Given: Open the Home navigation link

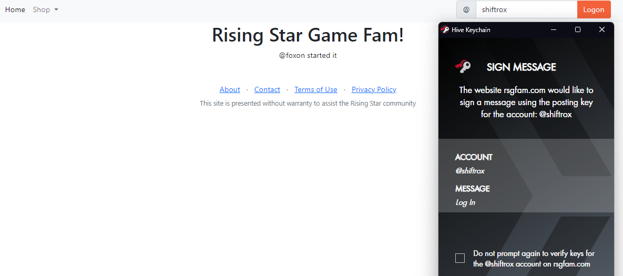Looking at the screenshot, I should (15, 9).
